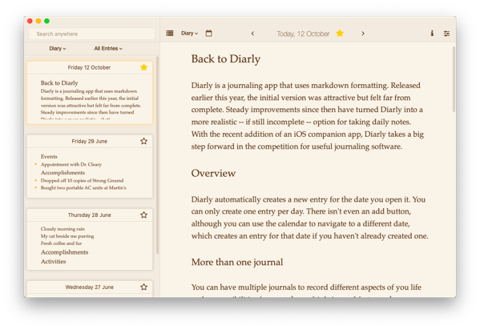Star the Friday 29 June entry
Screen dimensions: 480x329
click(x=144, y=141)
